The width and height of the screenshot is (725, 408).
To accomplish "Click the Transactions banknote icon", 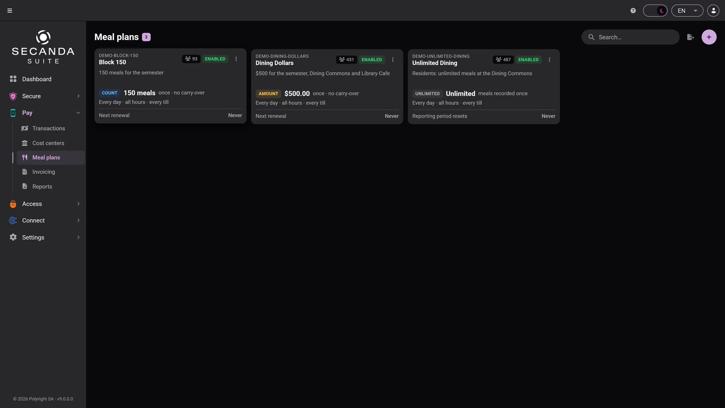I will tap(25, 128).
